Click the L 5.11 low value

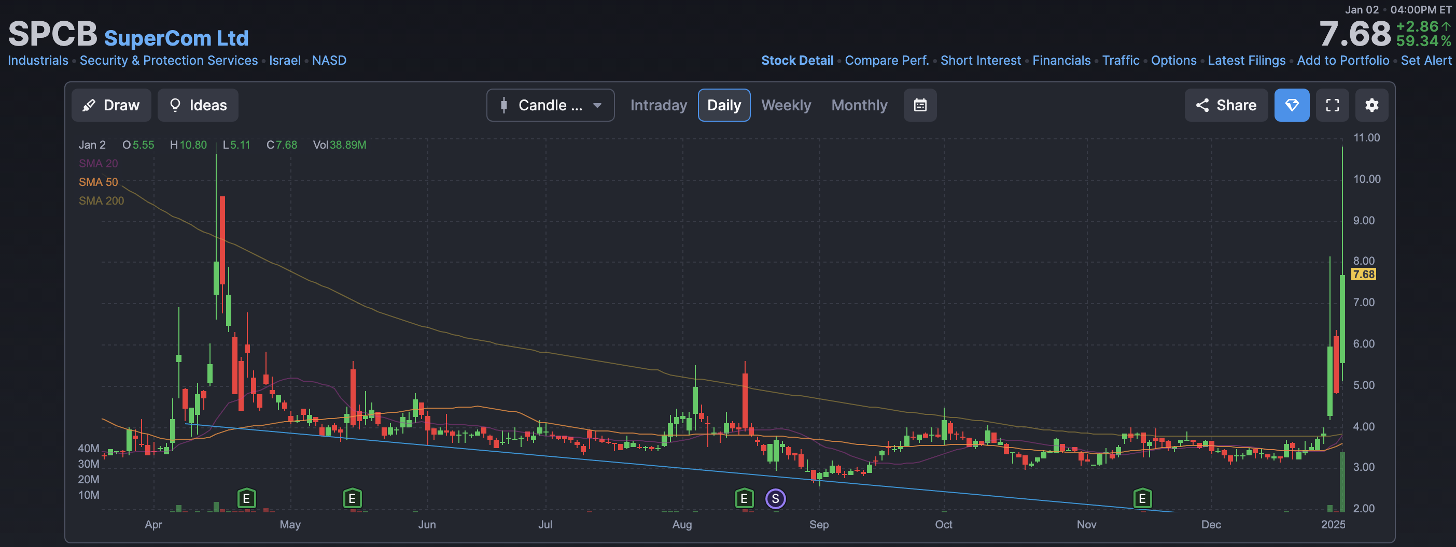[x=236, y=145]
